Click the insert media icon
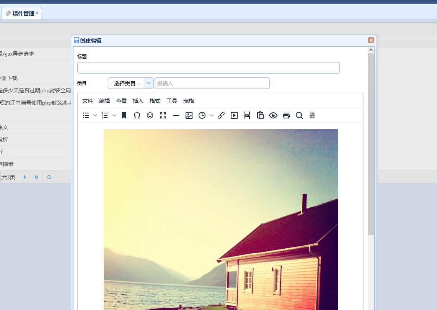Screen dimensions: 437x310 point(234,115)
